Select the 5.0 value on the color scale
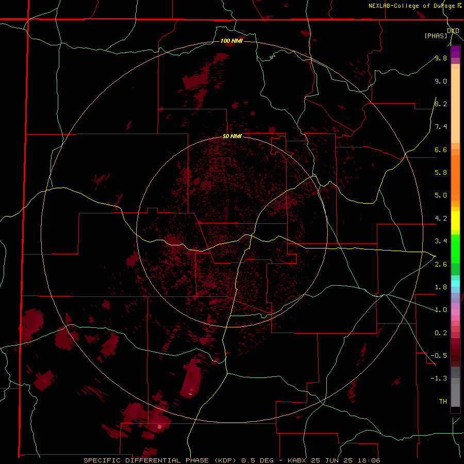This screenshot has height=464, width=464. coord(441,195)
